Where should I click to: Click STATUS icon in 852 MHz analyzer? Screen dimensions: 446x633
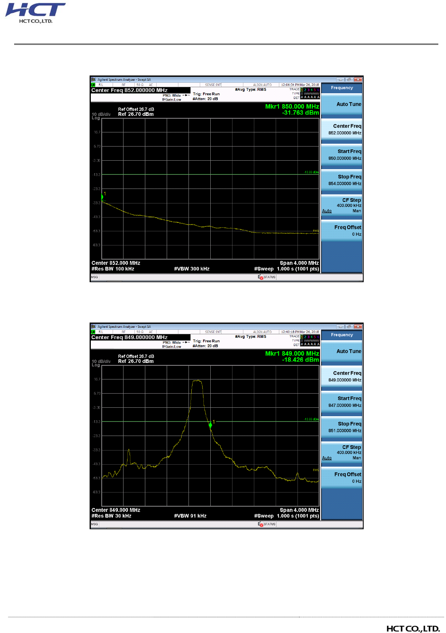point(261,277)
